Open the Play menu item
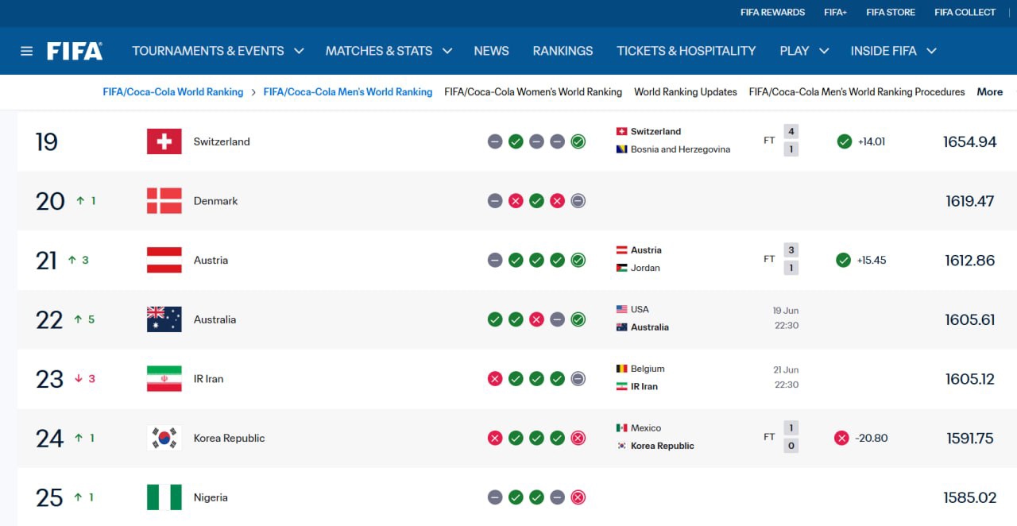The image size is (1017, 526). [x=795, y=51]
